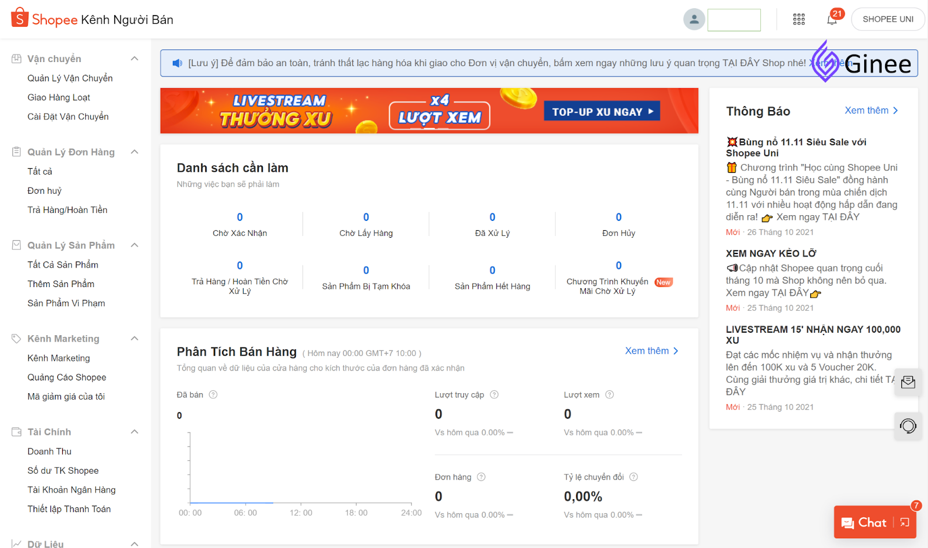Click the announcement speaker icon in notice bar
Viewport: 928px width, 548px height.
[x=177, y=63]
